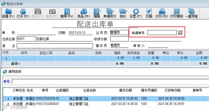Select order YH0121033100 in the list
The width and height of the screenshot is (209, 111).
click(x=45, y=99)
